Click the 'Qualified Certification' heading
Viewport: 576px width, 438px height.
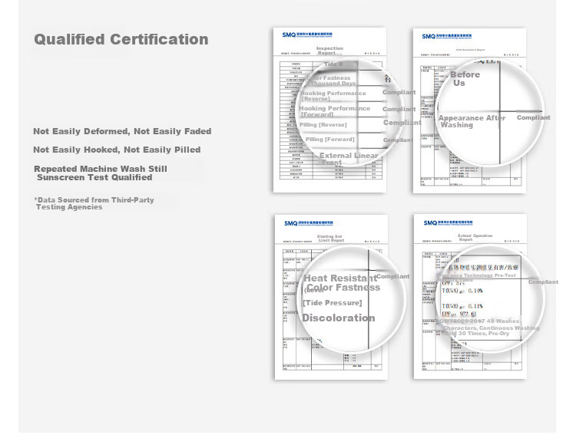[x=121, y=39]
